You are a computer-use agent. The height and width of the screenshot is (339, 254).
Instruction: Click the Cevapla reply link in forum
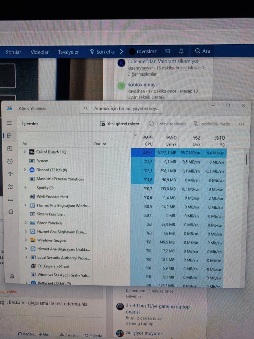click(x=70, y=335)
